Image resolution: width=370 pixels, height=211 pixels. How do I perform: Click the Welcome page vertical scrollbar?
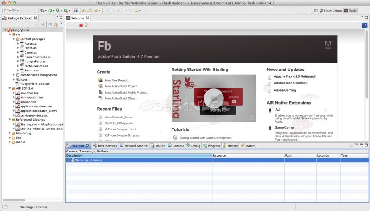pos(367,65)
